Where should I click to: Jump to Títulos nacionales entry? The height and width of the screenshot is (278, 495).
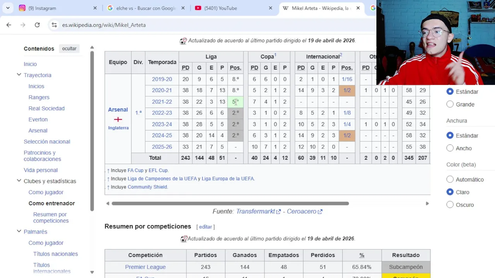click(56, 254)
